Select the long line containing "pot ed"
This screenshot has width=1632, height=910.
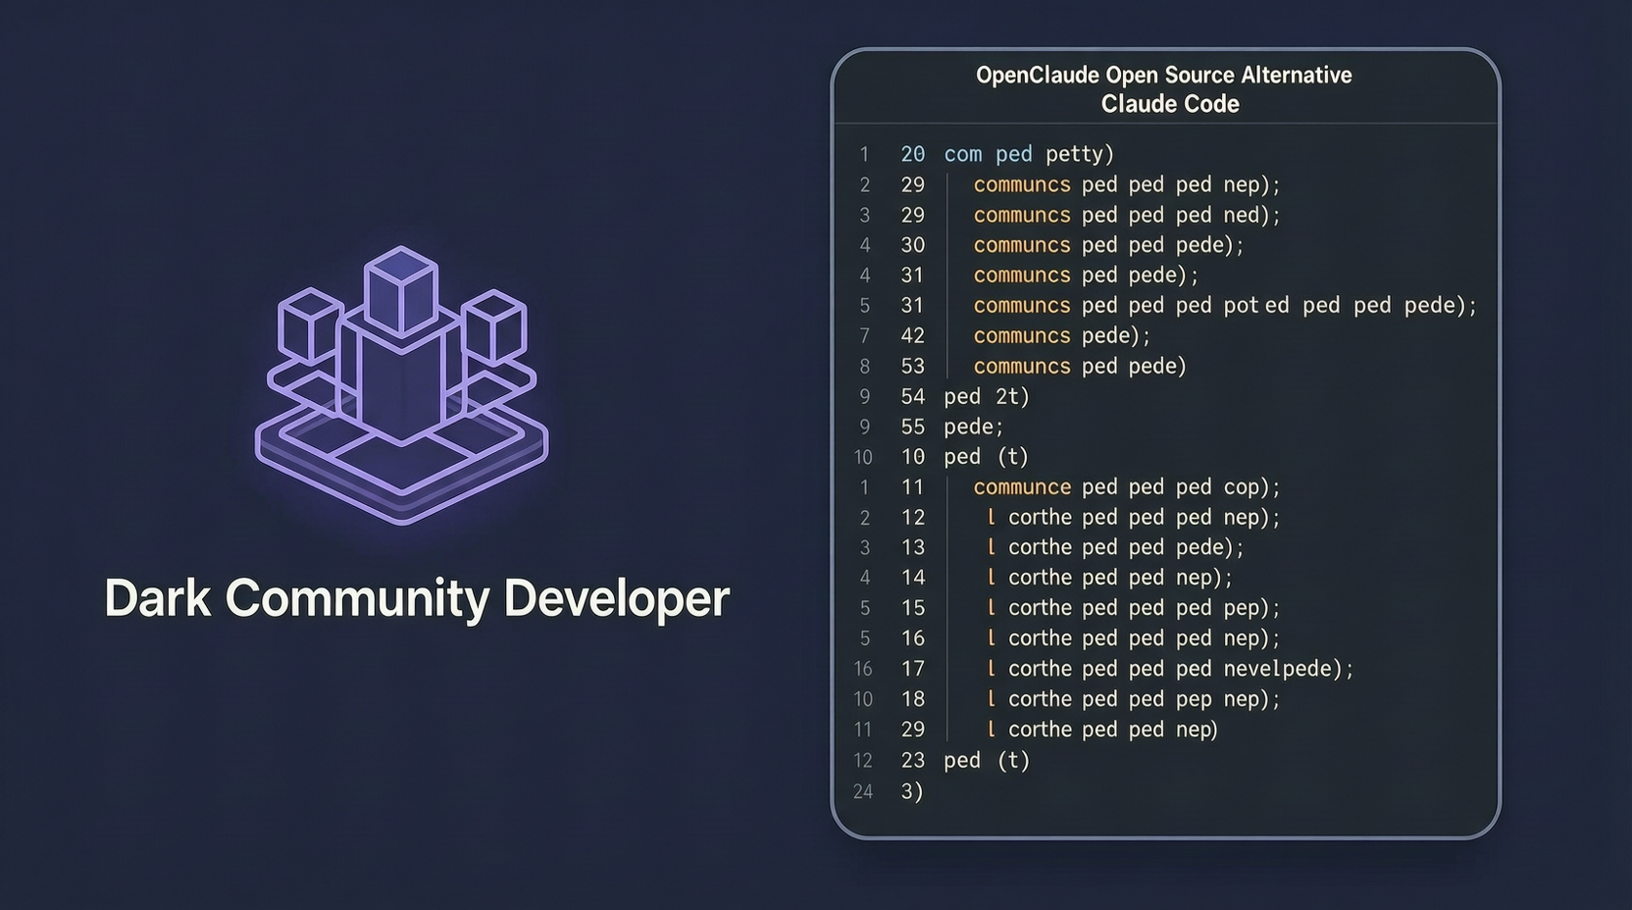tap(1225, 306)
